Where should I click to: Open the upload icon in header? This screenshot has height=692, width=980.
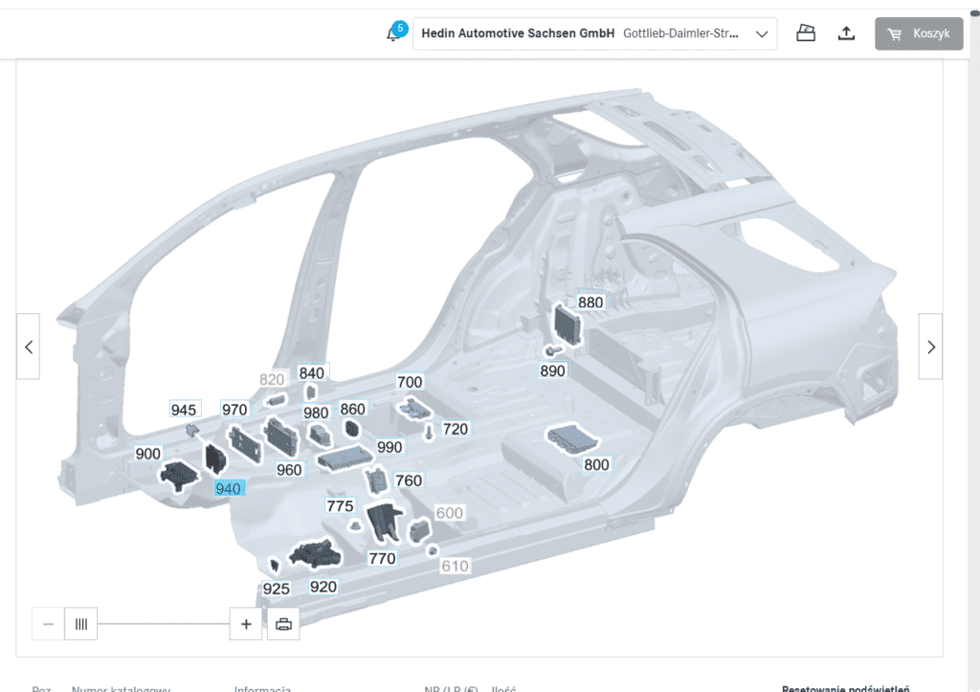coord(846,33)
